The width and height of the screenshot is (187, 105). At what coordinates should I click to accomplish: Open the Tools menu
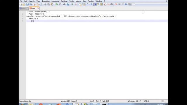71,1
